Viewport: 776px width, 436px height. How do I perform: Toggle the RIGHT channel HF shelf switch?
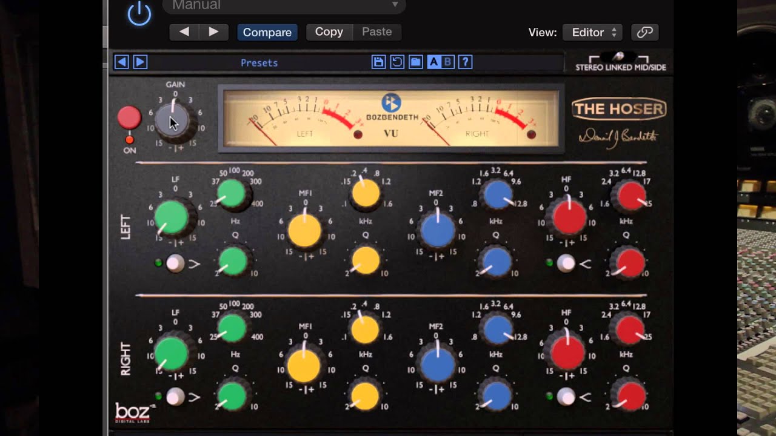point(566,397)
